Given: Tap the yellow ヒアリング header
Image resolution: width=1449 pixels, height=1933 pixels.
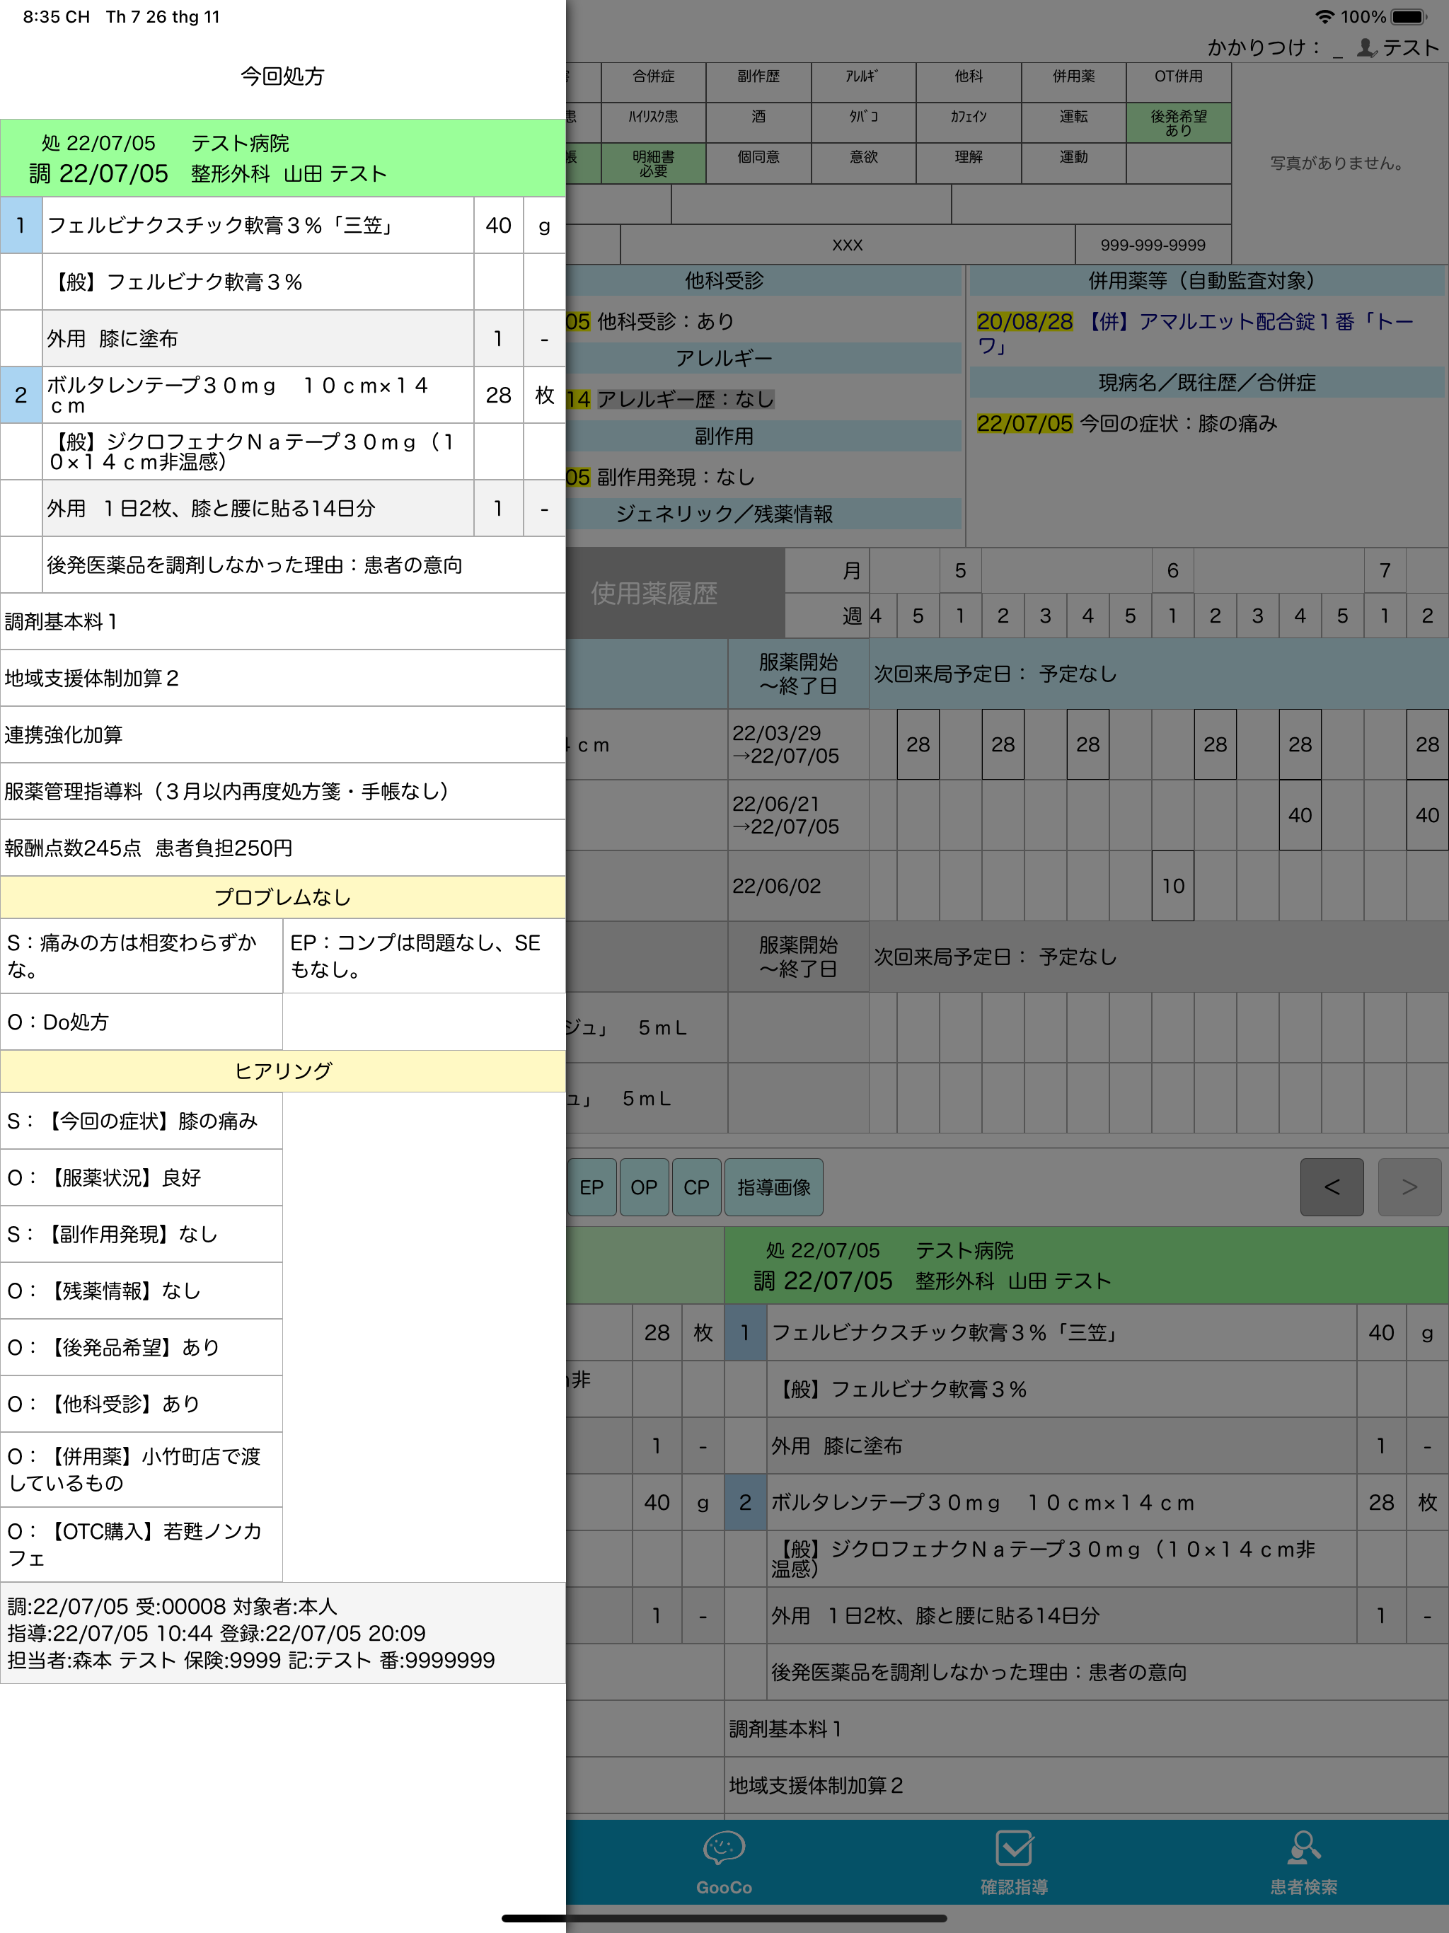Looking at the screenshot, I should (x=282, y=1071).
